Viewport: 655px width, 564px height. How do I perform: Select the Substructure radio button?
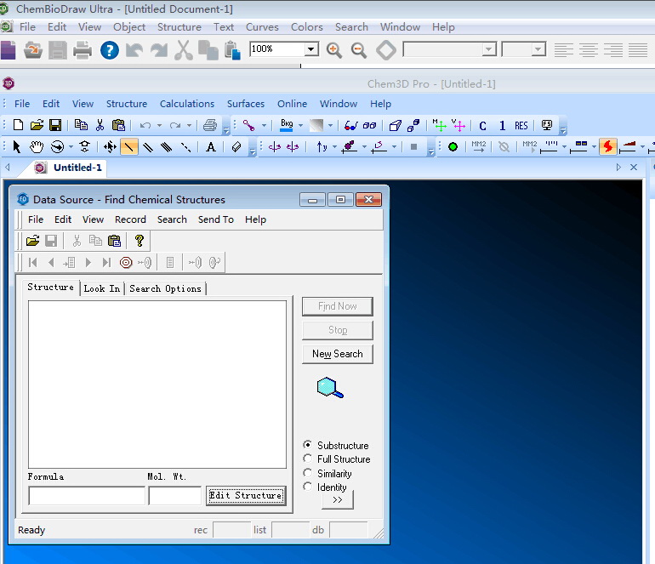tap(307, 445)
